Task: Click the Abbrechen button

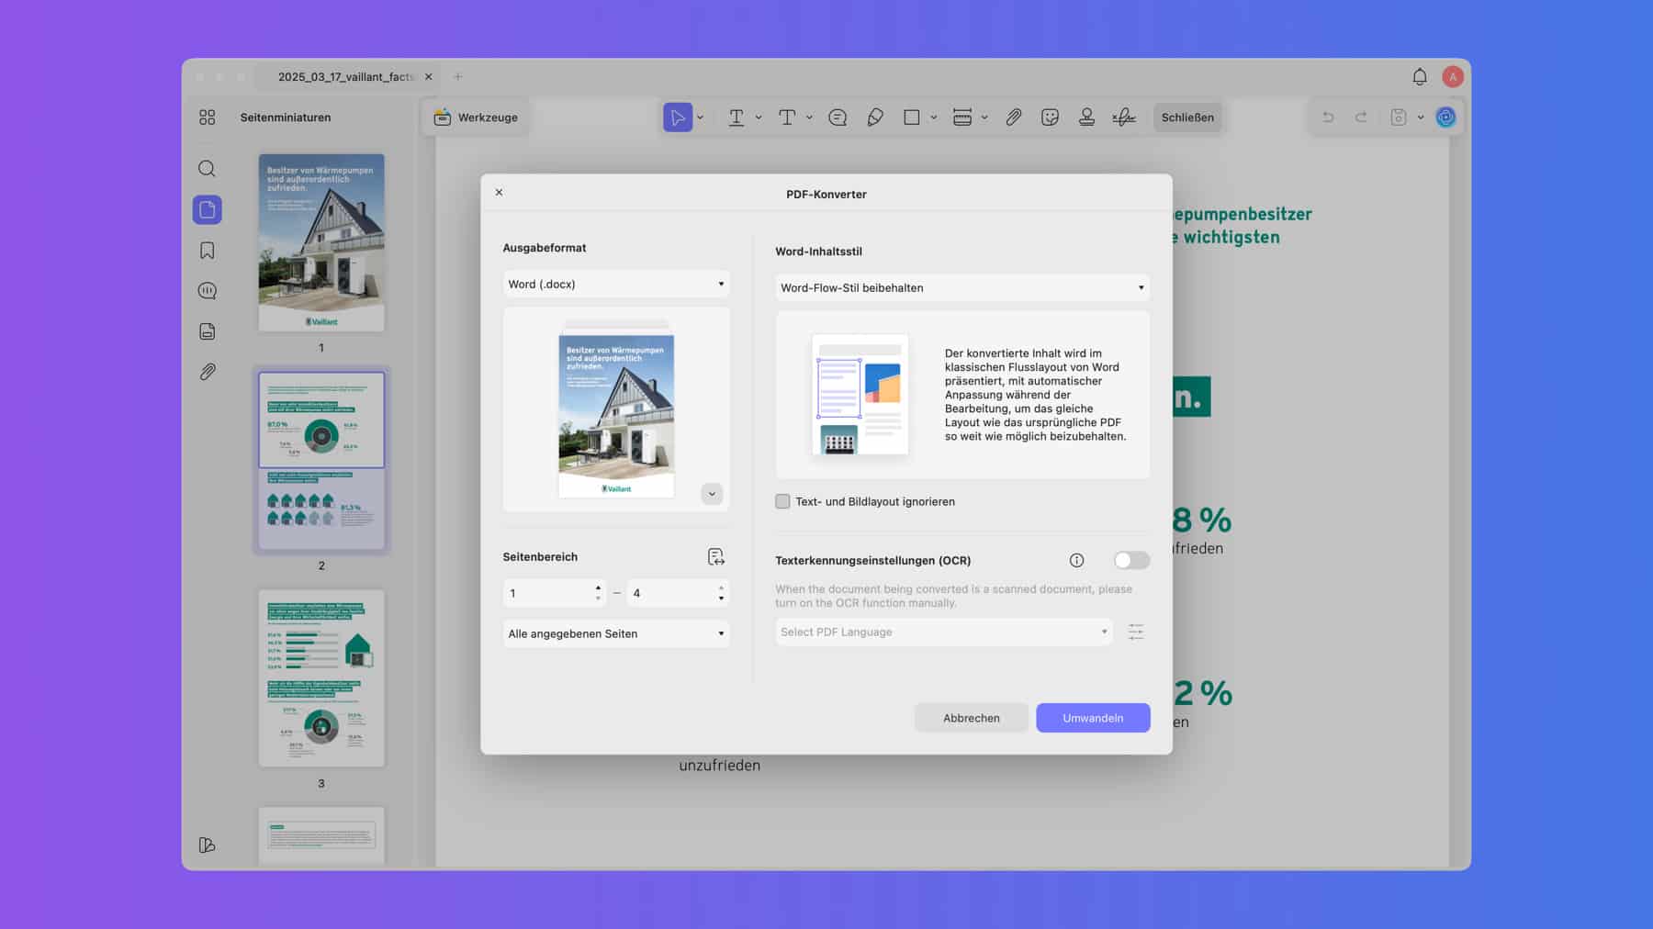Action: point(971,717)
